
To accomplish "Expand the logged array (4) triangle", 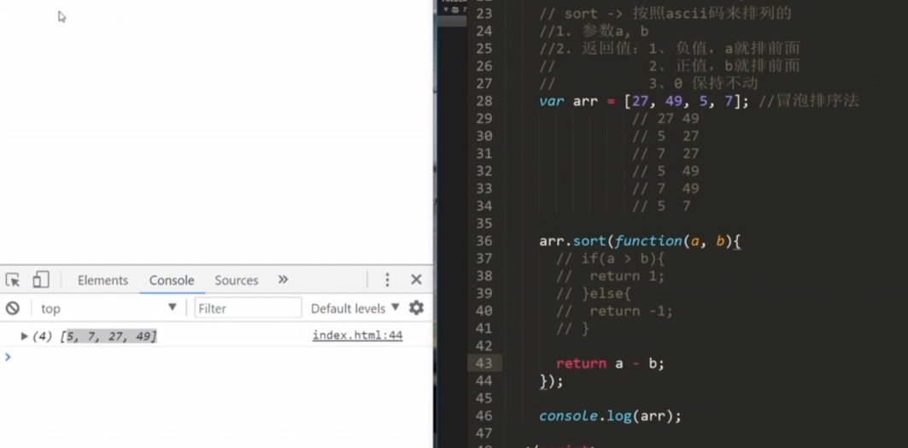I will pos(24,336).
